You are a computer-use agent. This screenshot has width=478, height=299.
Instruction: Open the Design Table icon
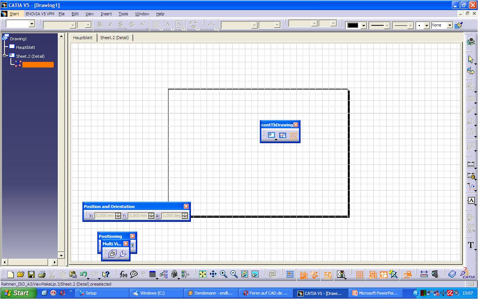[152, 274]
